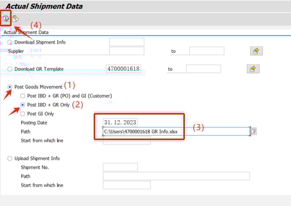This screenshot has height=206, width=291.
Task: Choose the Post Goods Movement radio button
Action: click(x=10, y=87)
